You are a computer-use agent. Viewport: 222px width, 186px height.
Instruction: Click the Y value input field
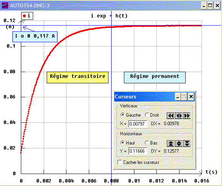coord(137,151)
